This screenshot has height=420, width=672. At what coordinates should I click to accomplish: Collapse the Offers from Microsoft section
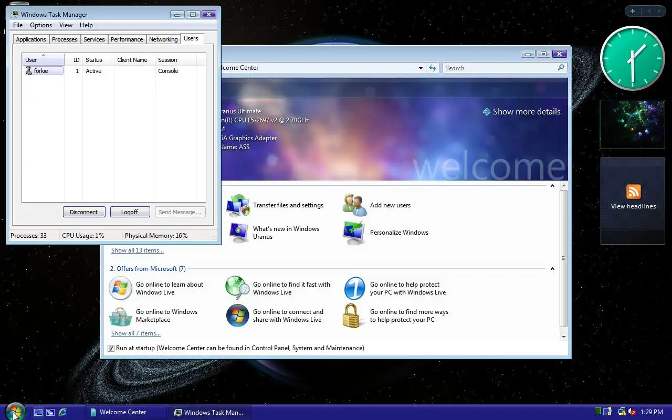(x=552, y=269)
